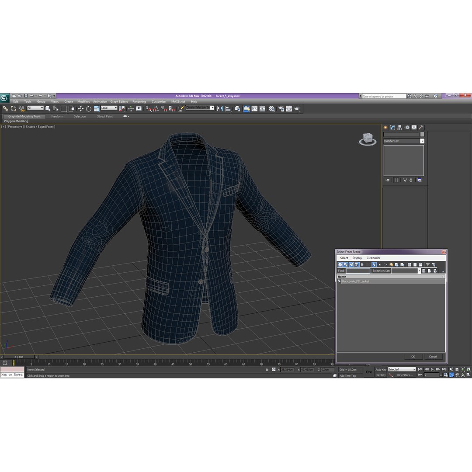
Task: Open the MAXScript menu
Action: [x=178, y=102]
